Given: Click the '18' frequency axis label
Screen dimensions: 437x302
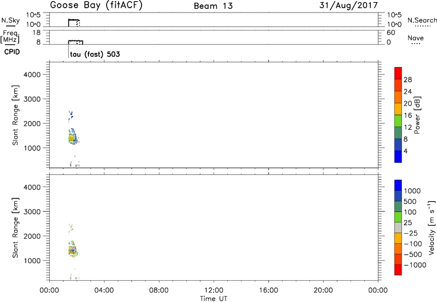Looking at the screenshot, I should 37,33.
